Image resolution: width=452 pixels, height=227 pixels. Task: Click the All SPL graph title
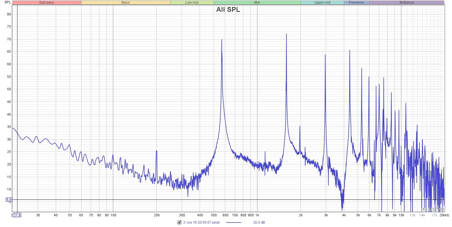pyautogui.click(x=228, y=10)
